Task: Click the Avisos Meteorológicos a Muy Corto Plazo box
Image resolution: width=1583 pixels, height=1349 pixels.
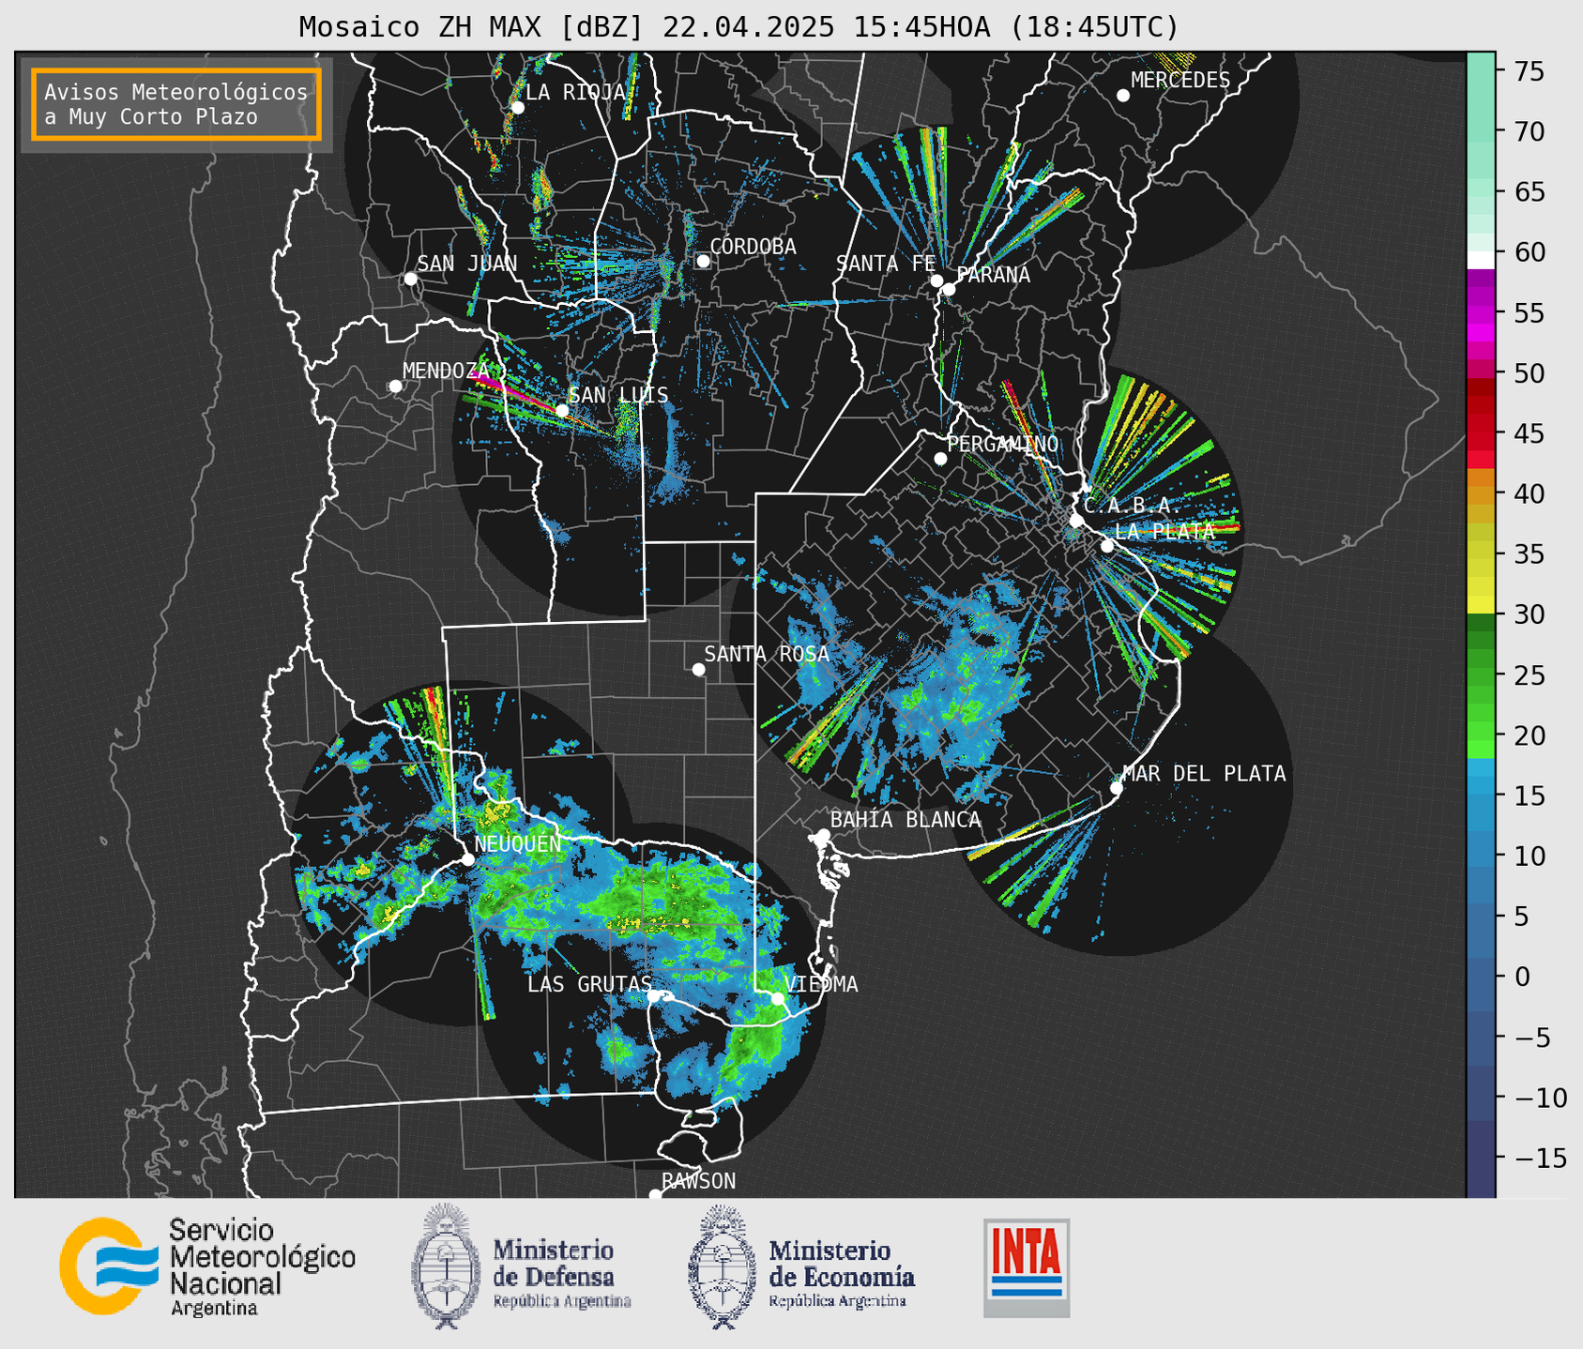Action: [176, 104]
